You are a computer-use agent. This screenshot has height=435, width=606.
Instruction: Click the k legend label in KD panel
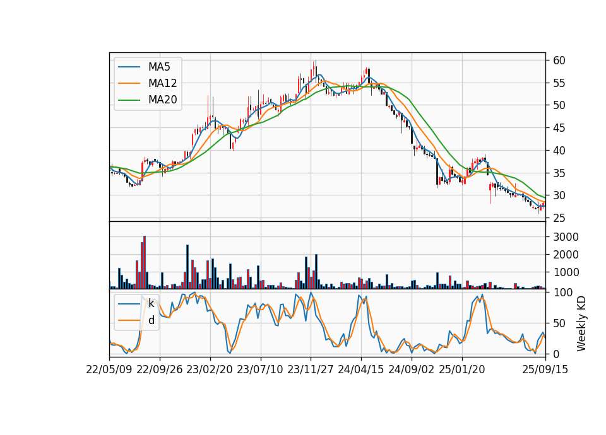[x=151, y=303]
